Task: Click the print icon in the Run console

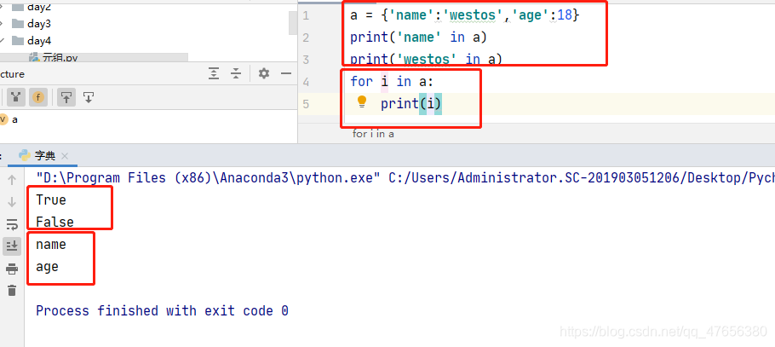Action: click(12, 269)
